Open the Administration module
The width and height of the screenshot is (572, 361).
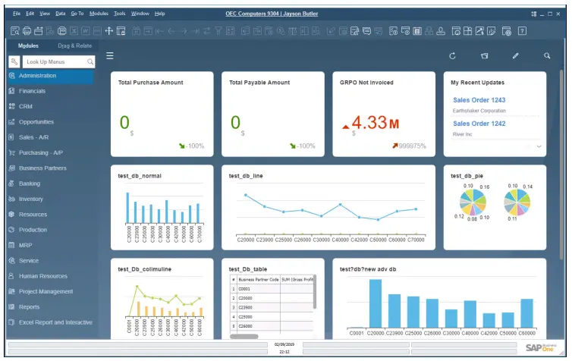tap(50, 76)
